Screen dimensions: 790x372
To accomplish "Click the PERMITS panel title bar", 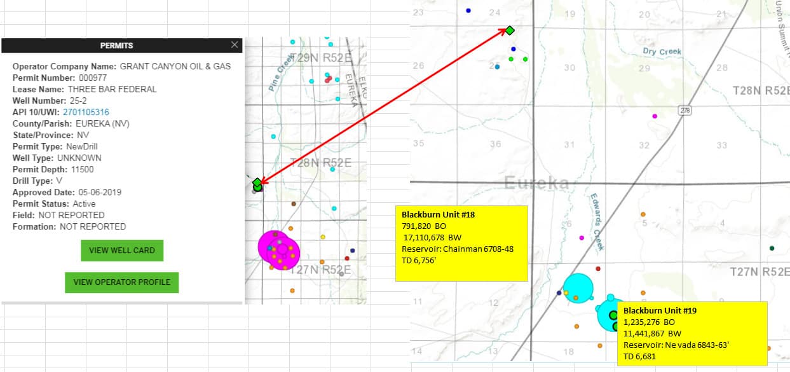I will coord(116,46).
